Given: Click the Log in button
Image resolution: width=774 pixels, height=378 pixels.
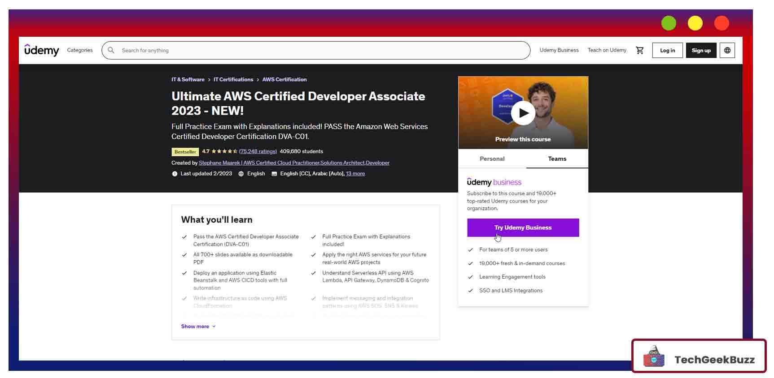Looking at the screenshot, I should (x=667, y=50).
